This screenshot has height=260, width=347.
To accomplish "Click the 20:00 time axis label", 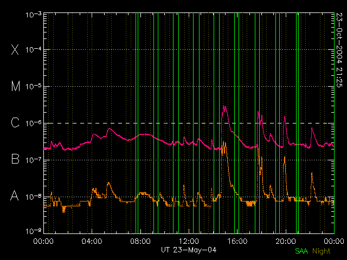I will (x=286, y=241).
